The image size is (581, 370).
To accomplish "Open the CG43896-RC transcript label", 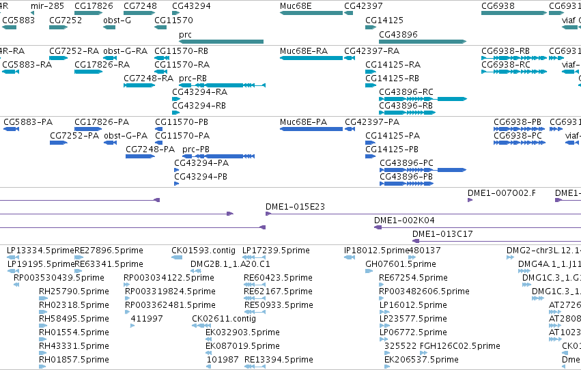I will (406, 92).
